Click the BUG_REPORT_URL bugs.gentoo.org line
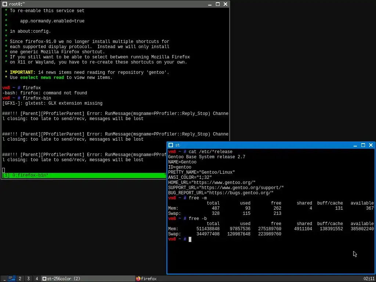The height and width of the screenshot is (282, 376). tap(221, 193)
